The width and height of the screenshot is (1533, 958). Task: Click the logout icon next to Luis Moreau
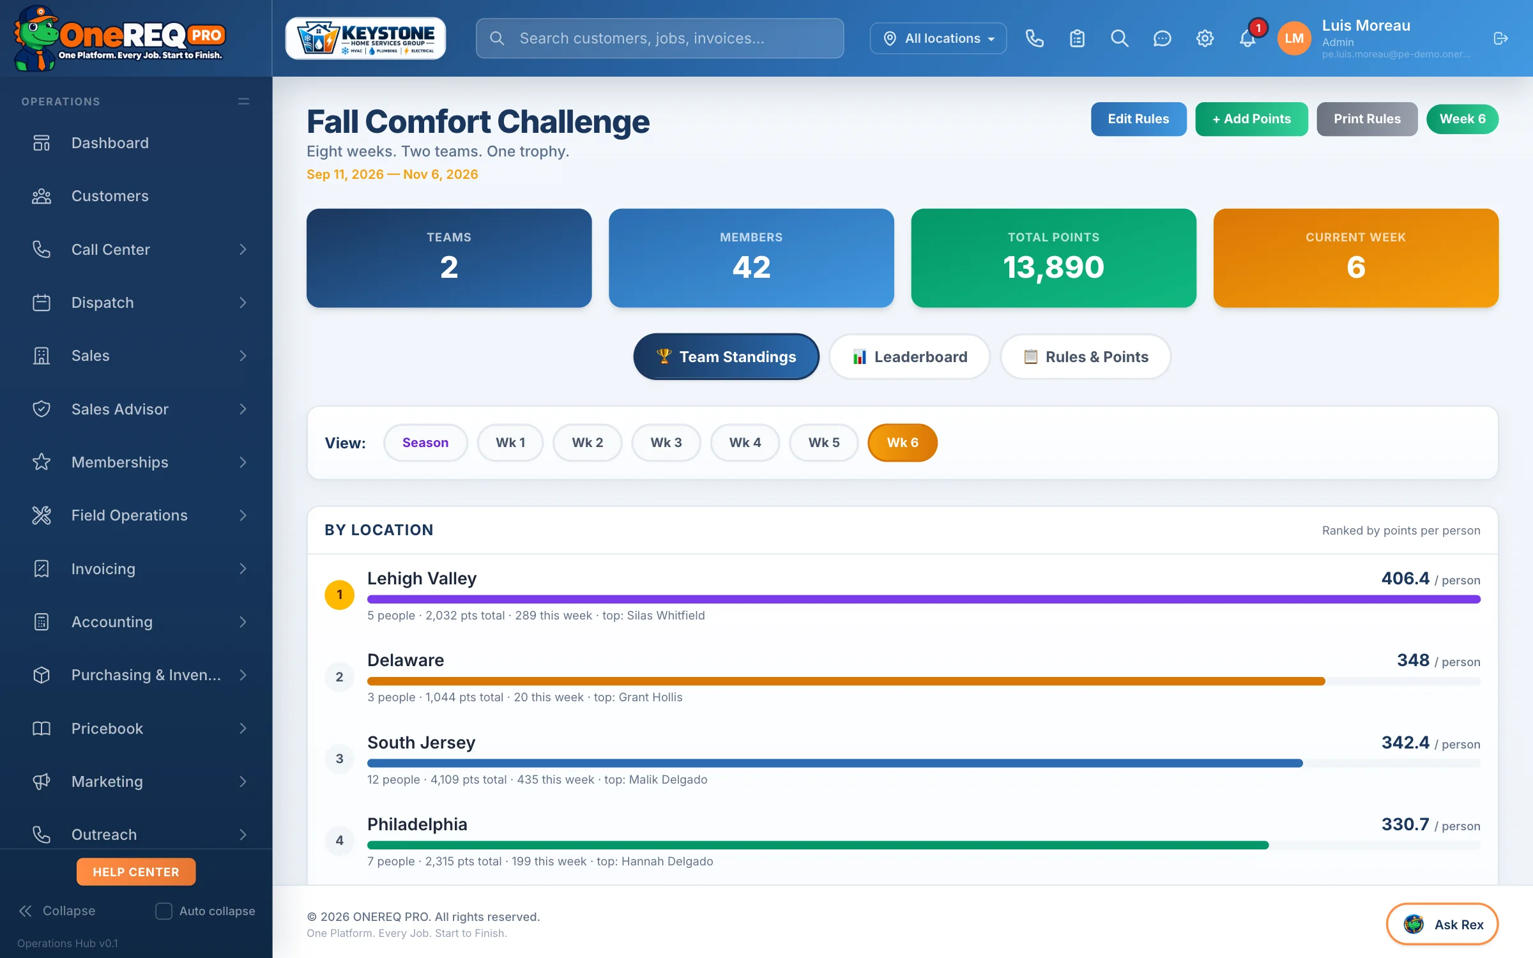click(1500, 38)
